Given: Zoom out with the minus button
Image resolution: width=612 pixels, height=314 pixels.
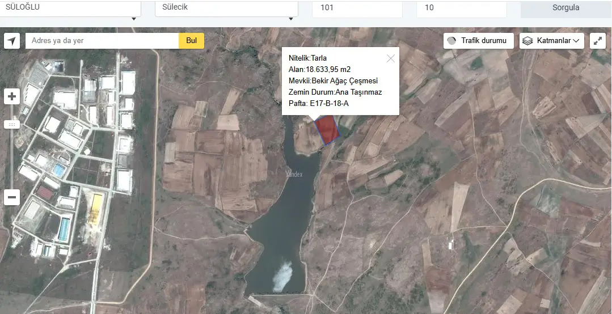Looking at the screenshot, I should [12, 197].
